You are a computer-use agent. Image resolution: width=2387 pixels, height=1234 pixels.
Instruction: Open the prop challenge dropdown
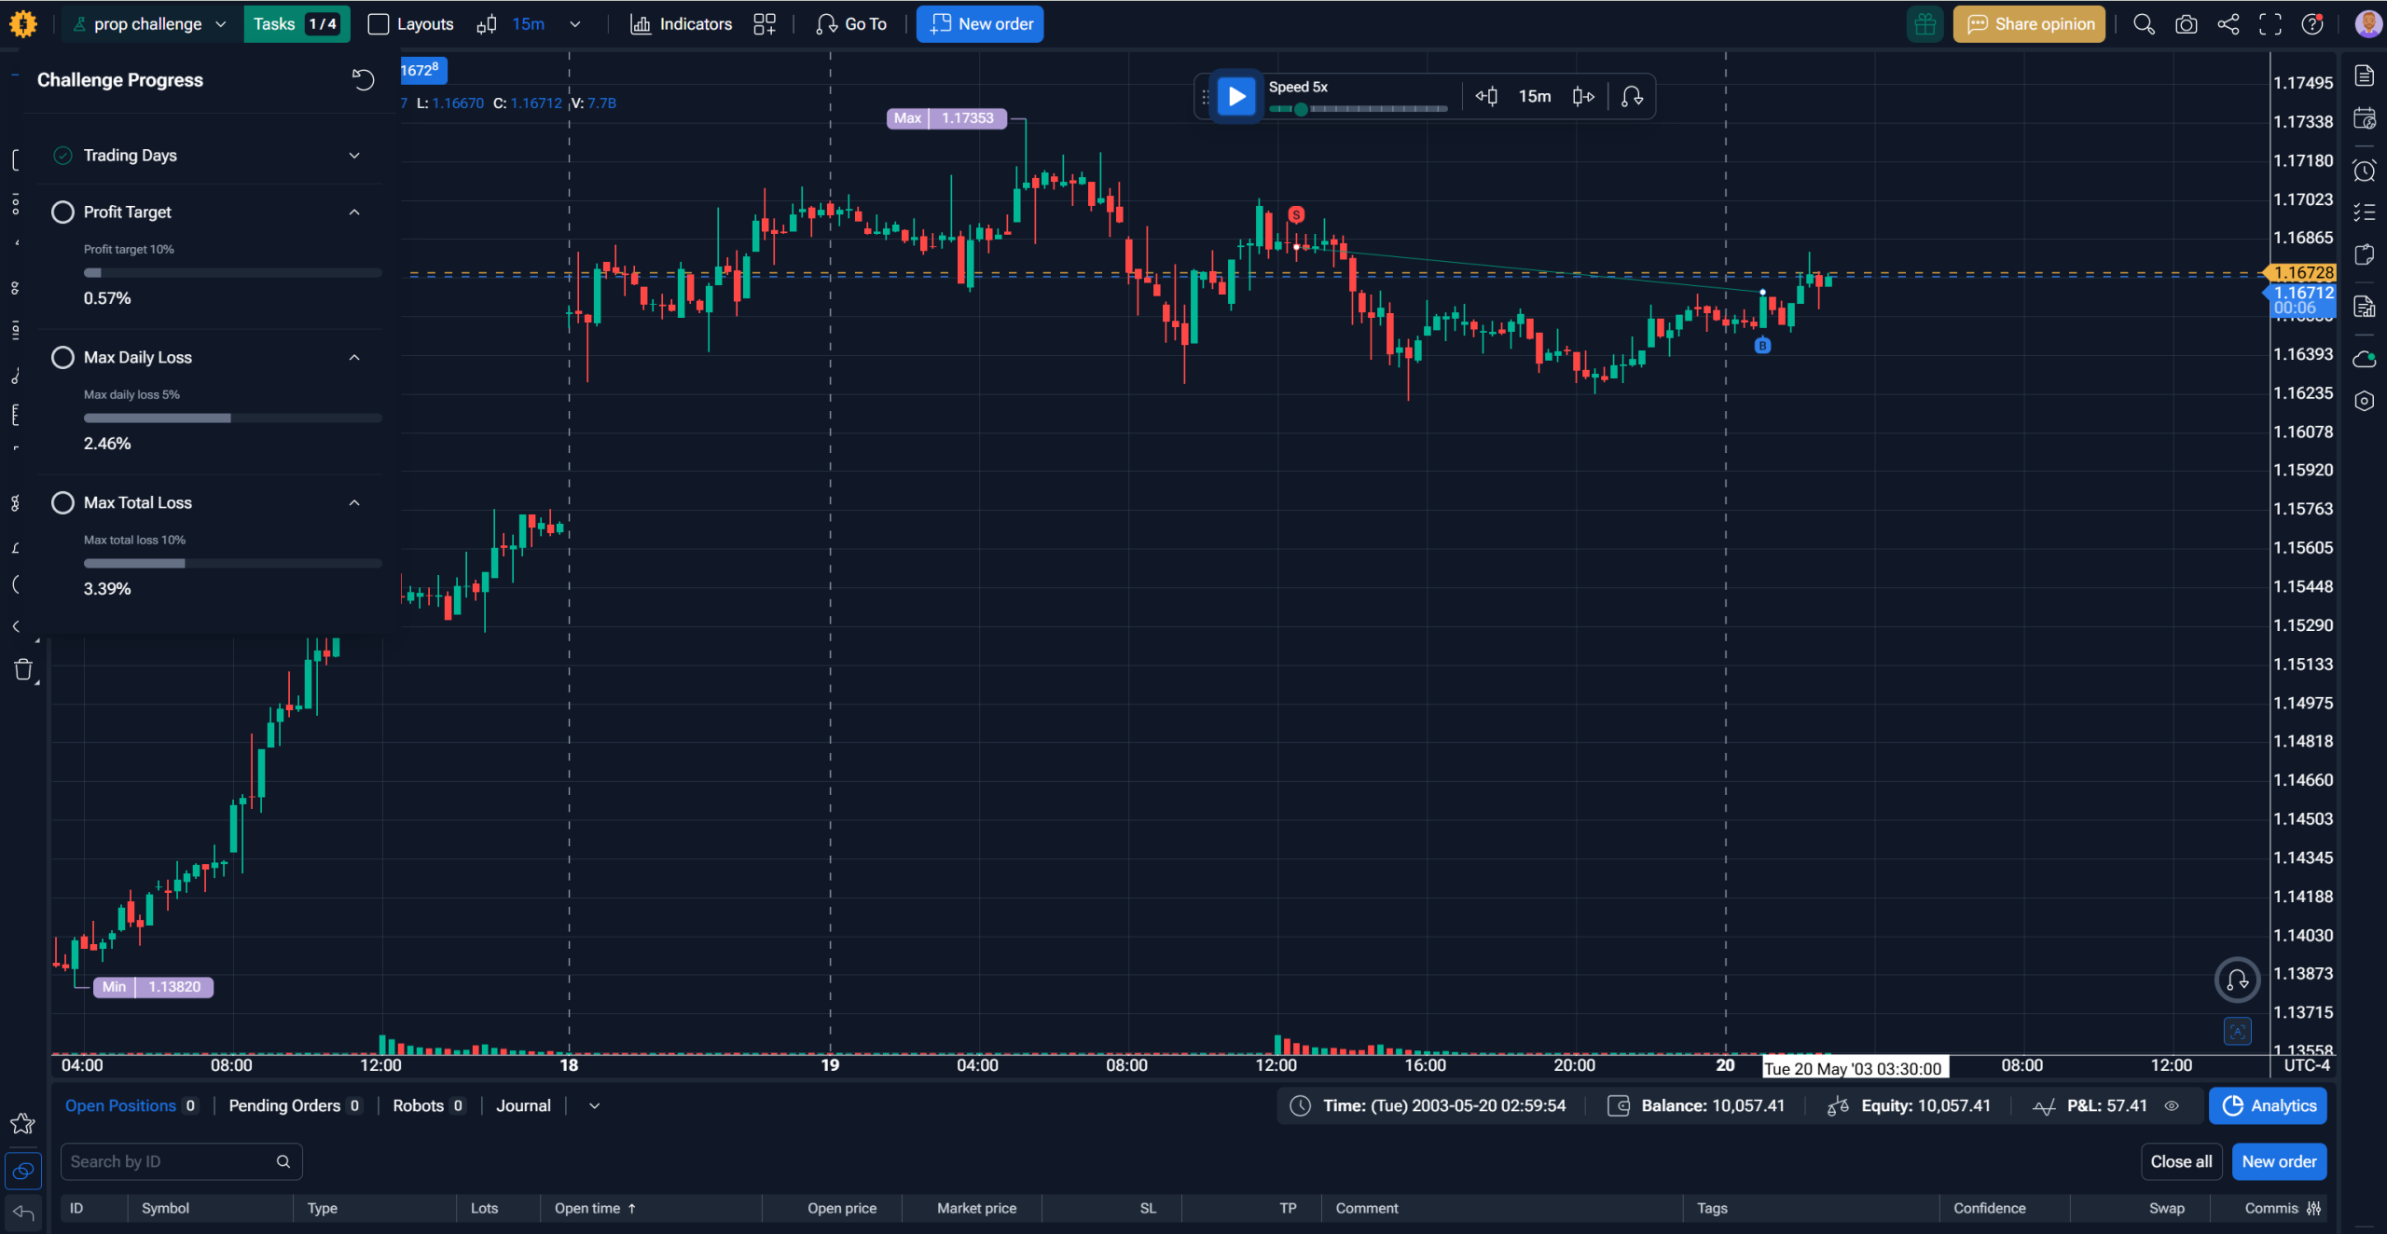coord(149,24)
